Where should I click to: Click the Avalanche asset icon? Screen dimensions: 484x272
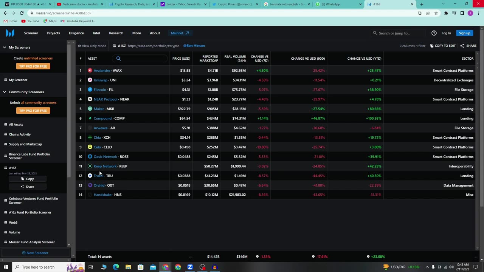click(x=90, y=70)
